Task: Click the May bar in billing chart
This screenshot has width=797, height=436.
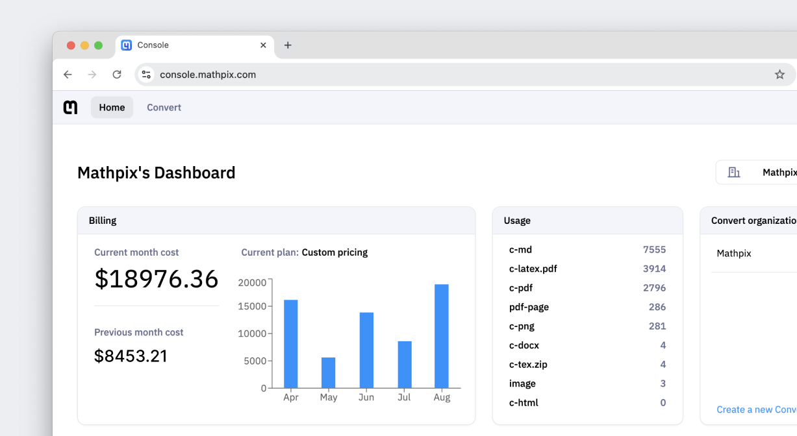Action: pyautogui.click(x=329, y=372)
